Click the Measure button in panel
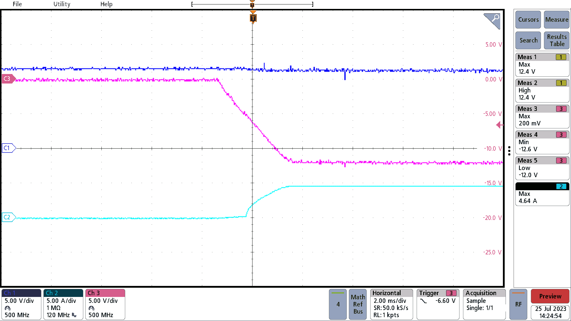The image size is (571, 321). 556,20
